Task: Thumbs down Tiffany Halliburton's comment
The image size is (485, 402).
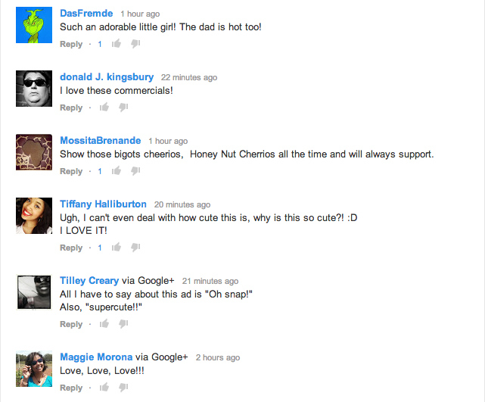Action: [135, 247]
